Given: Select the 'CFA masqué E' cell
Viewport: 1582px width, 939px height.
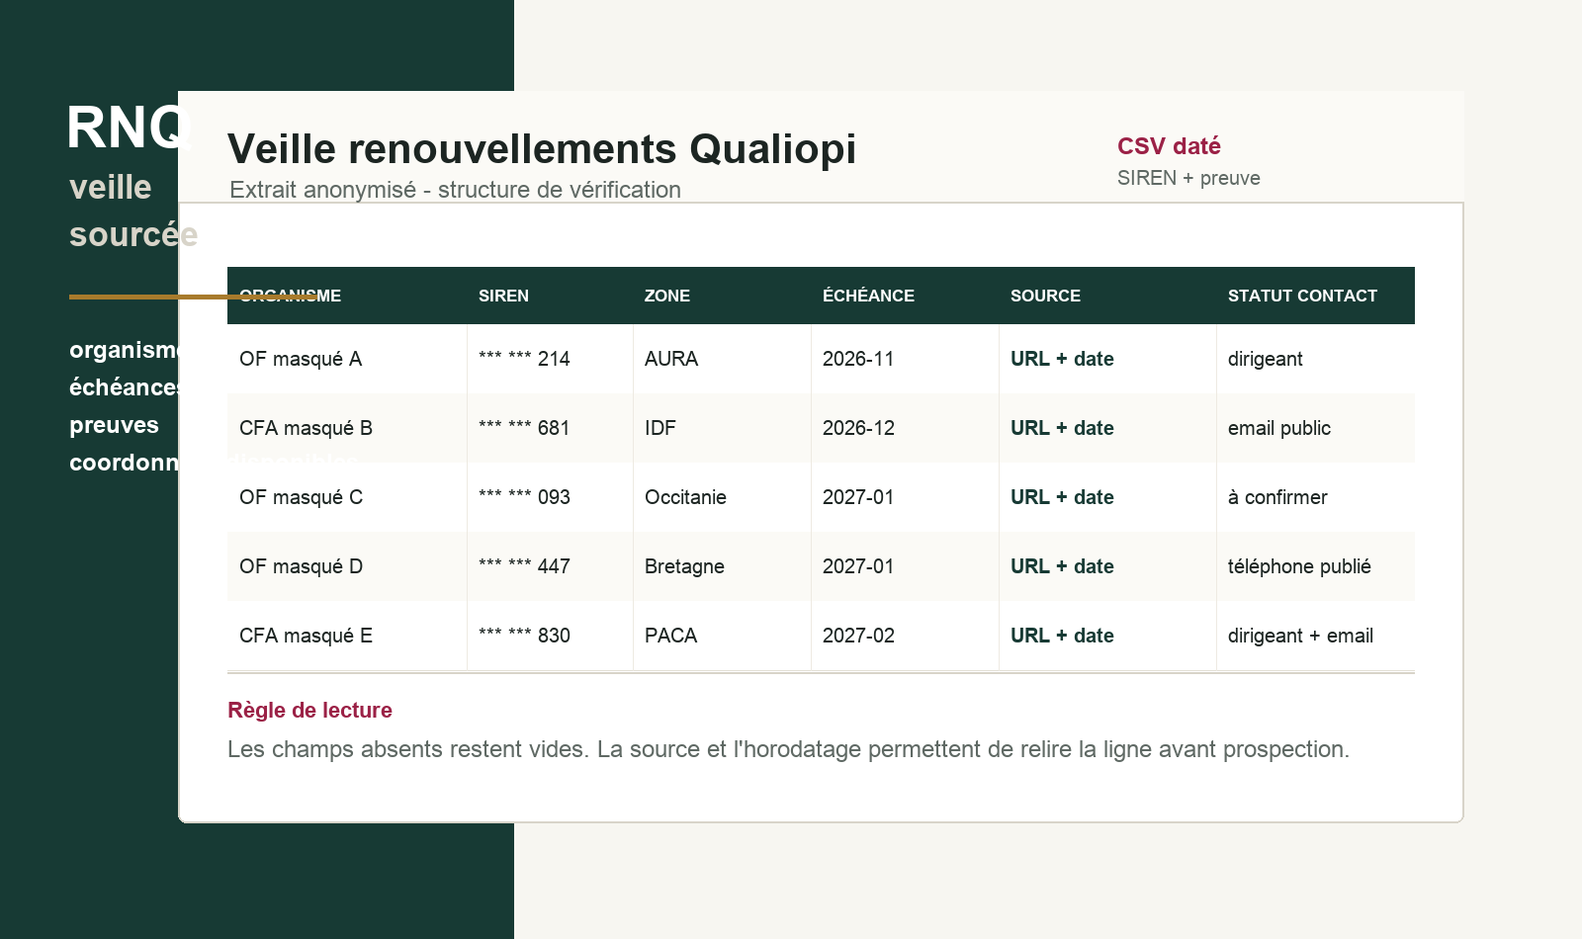Looking at the screenshot, I should pyautogui.click(x=347, y=636).
